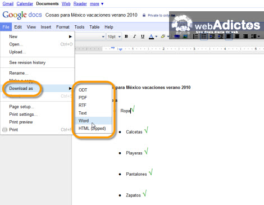
Task: Toggle italic formatting
Action: (x=134, y=37)
